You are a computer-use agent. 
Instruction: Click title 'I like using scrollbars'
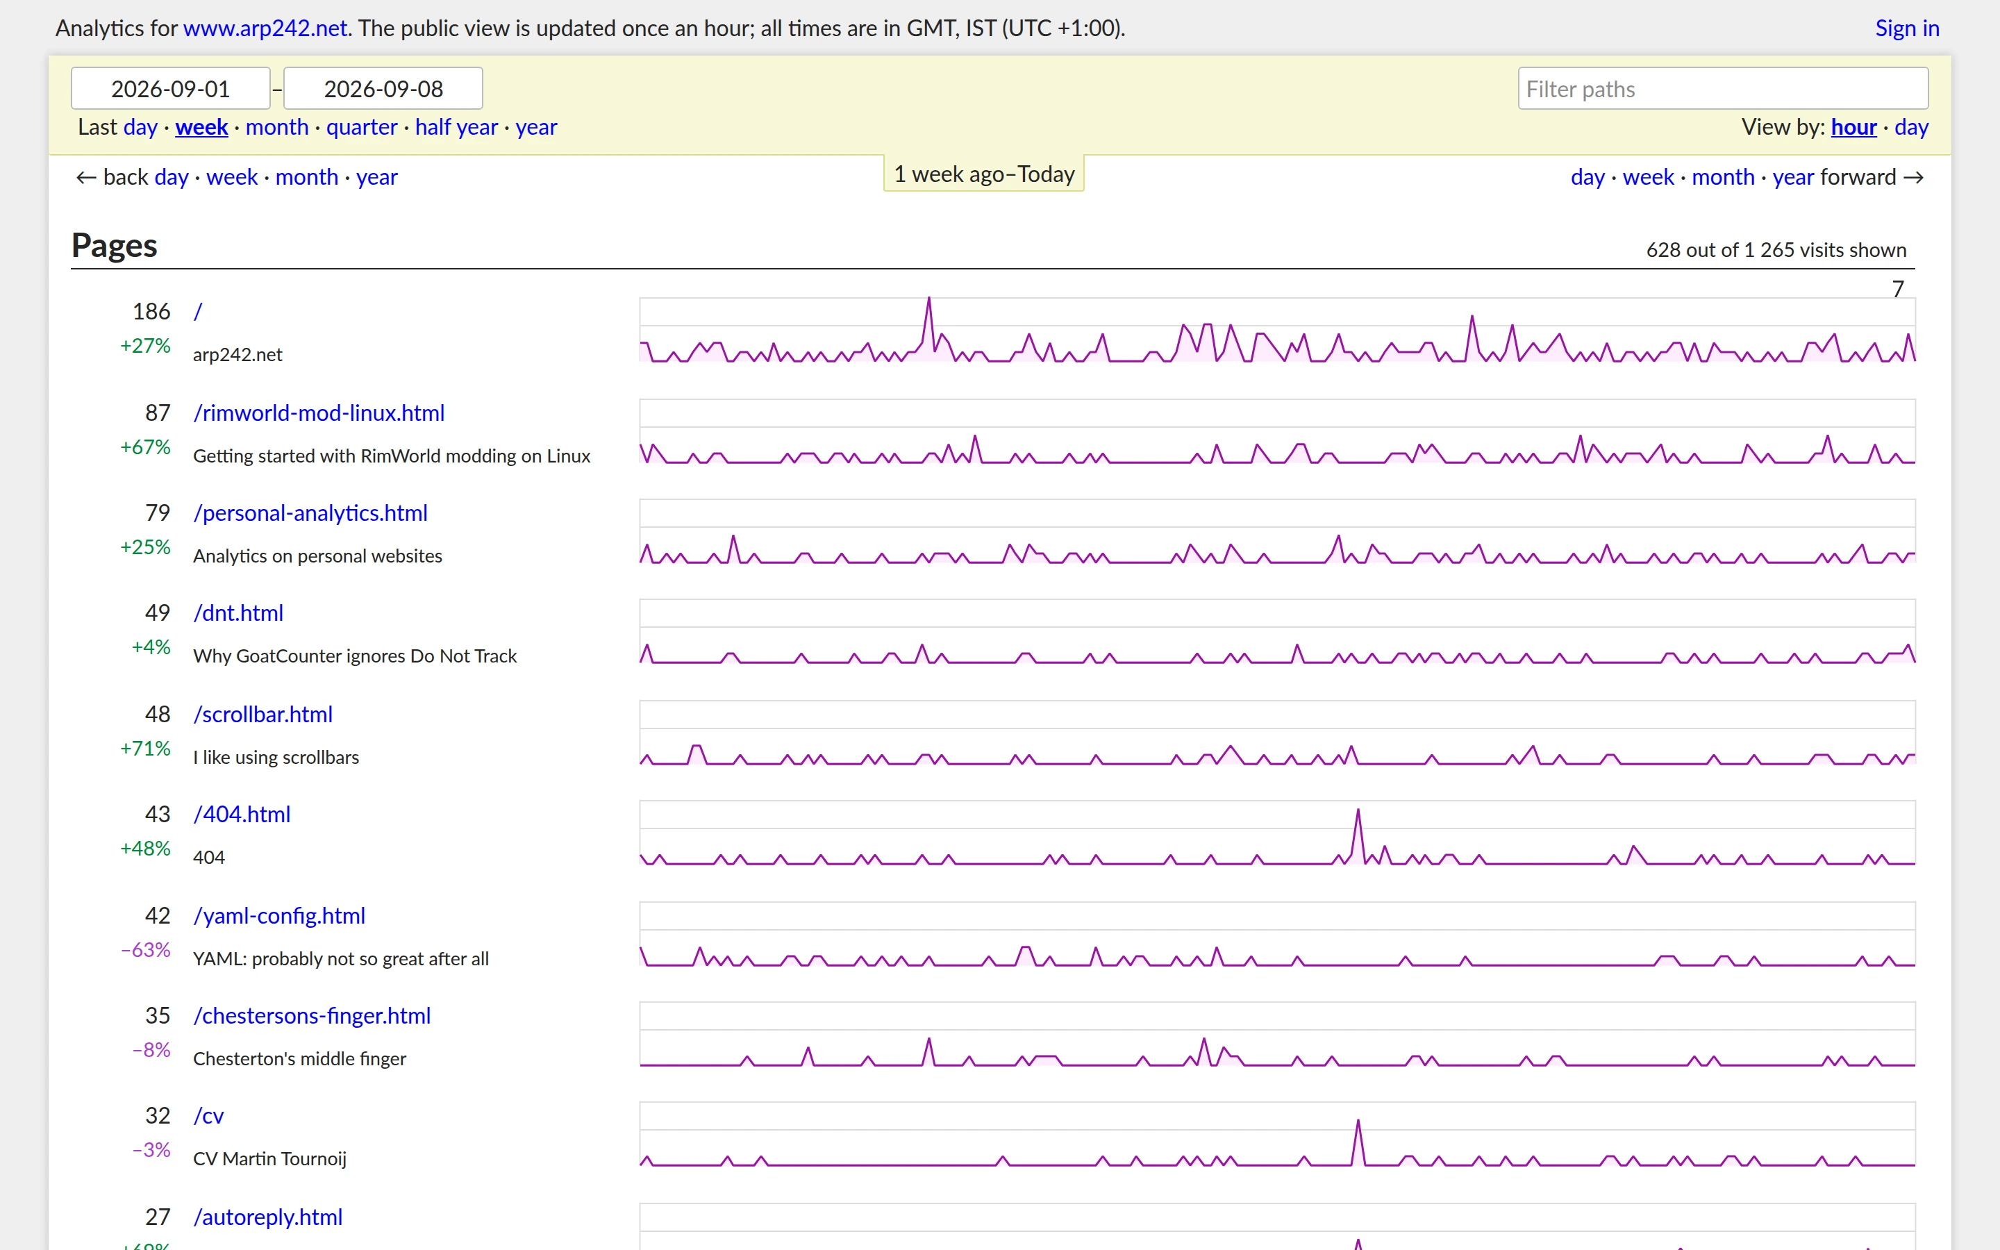point(276,757)
